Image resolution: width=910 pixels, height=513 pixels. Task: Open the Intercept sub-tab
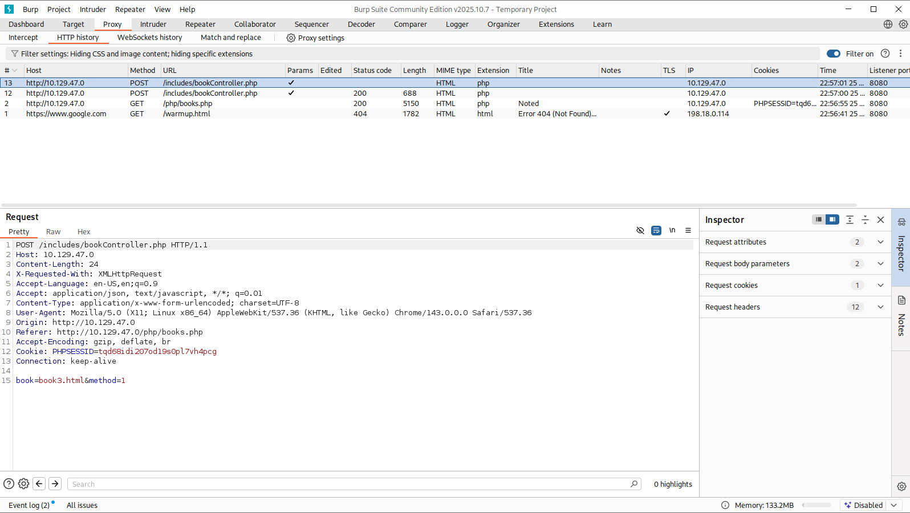pyautogui.click(x=23, y=38)
